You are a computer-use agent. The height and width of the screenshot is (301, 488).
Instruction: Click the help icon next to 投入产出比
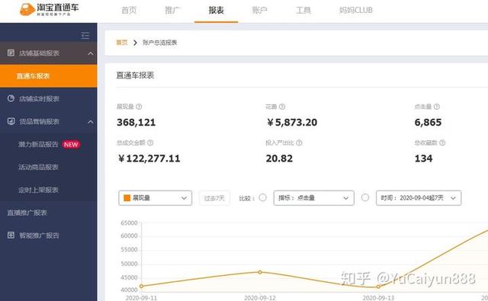[299, 142]
